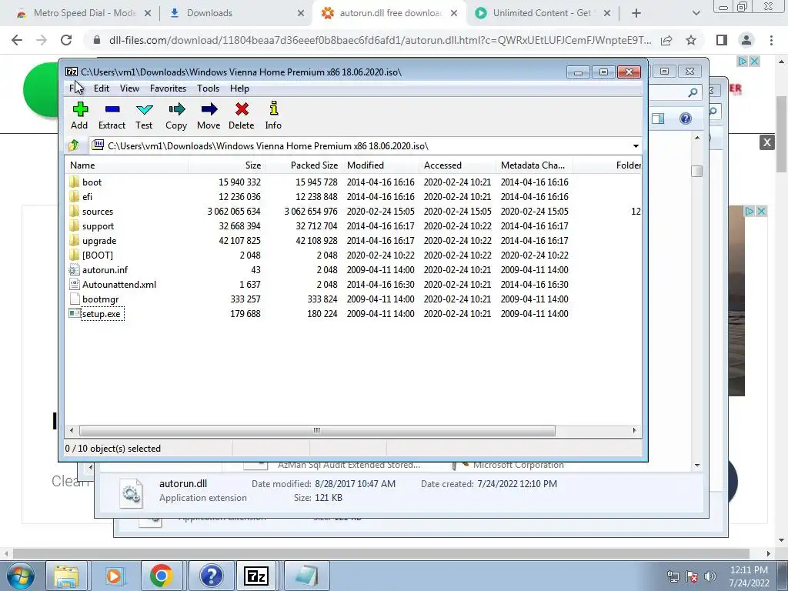Click the Add toolbar button in 7-Zip
The height and width of the screenshot is (591, 788).
coord(79,115)
